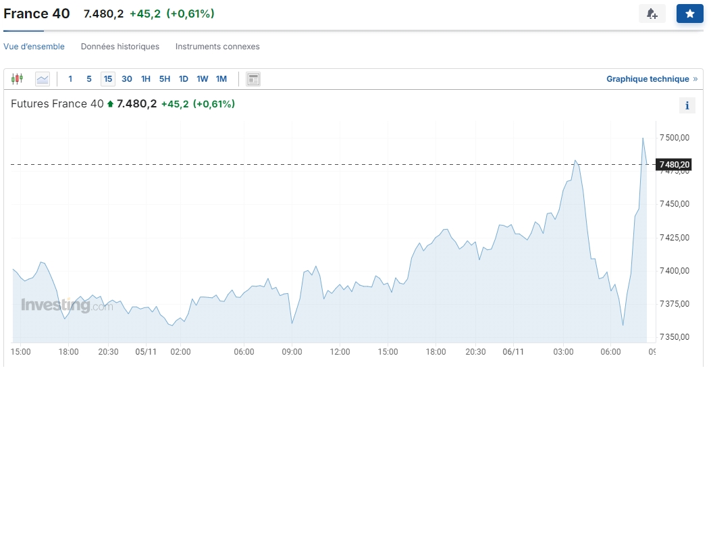The image size is (711, 558).
Task: Select the 15 minute interval
Action: coord(108,79)
